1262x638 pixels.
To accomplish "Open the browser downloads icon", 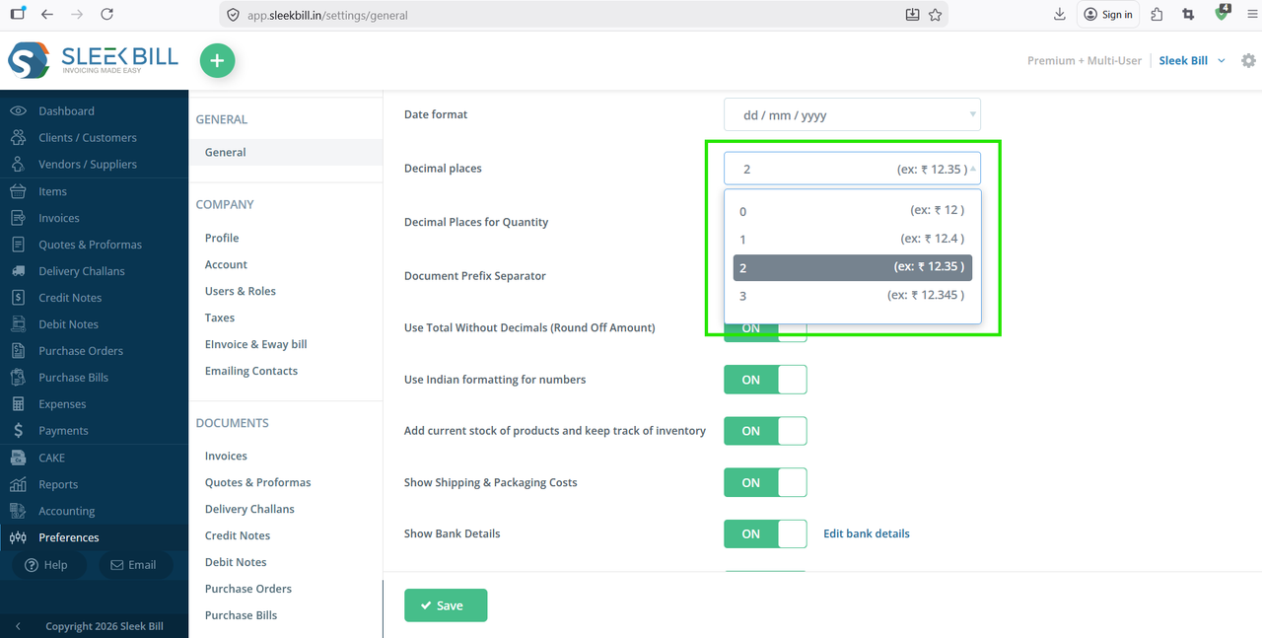I will (x=1060, y=14).
